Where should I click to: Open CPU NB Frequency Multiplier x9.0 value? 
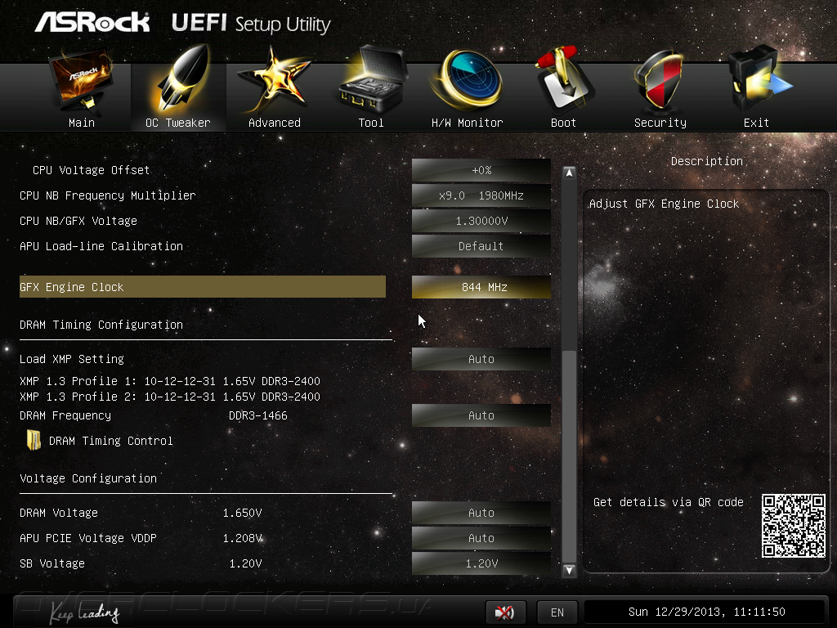[x=481, y=195]
